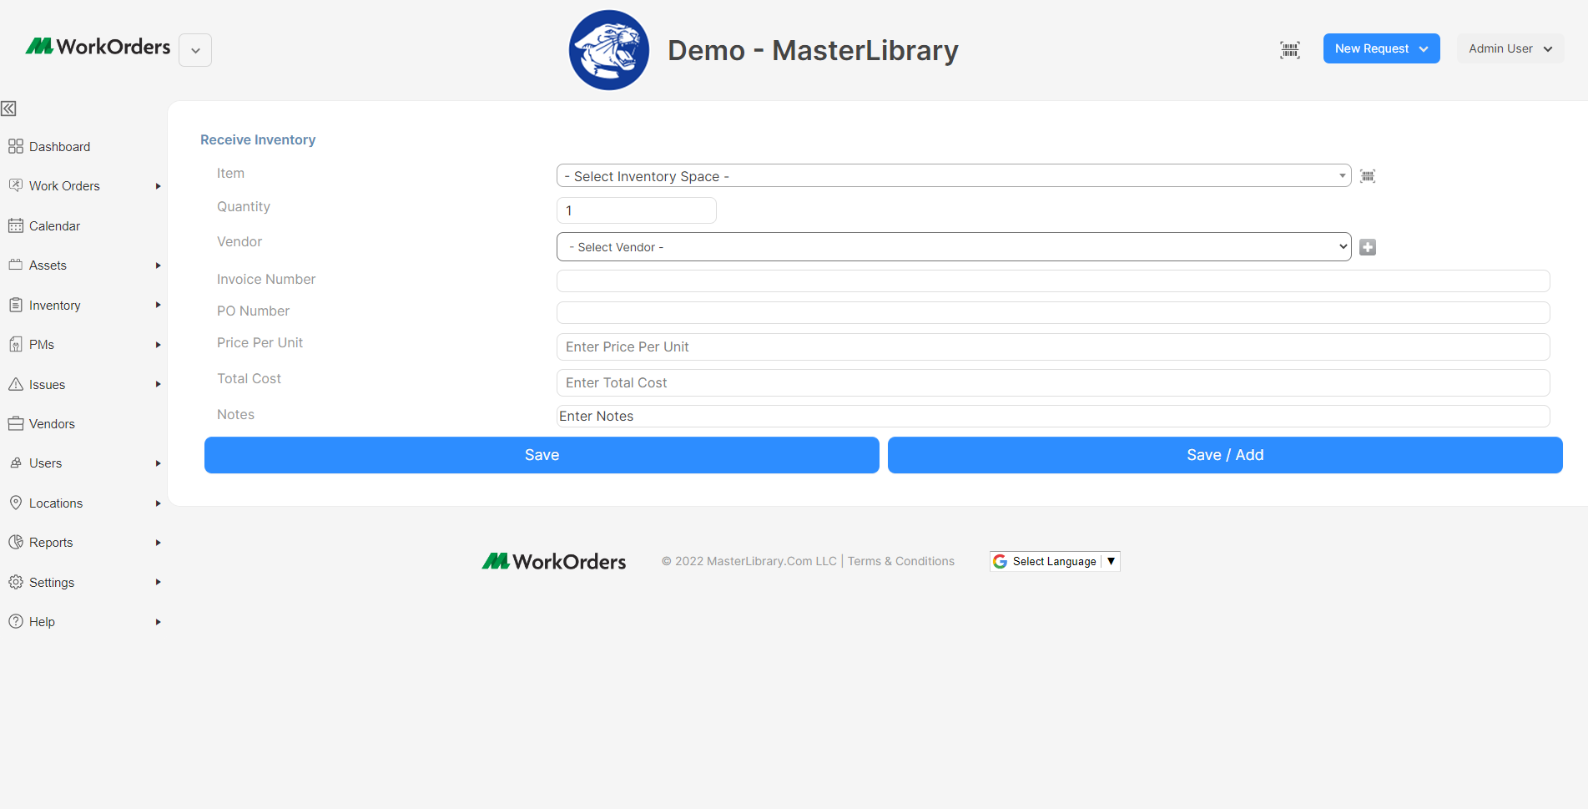The width and height of the screenshot is (1588, 809).
Task: Click the Inventory icon in the sidebar
Action: [x=16, y=305]
